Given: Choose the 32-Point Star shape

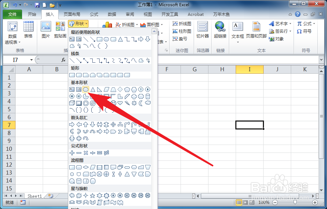Looking at the screenshot, I should coord(148,196).
